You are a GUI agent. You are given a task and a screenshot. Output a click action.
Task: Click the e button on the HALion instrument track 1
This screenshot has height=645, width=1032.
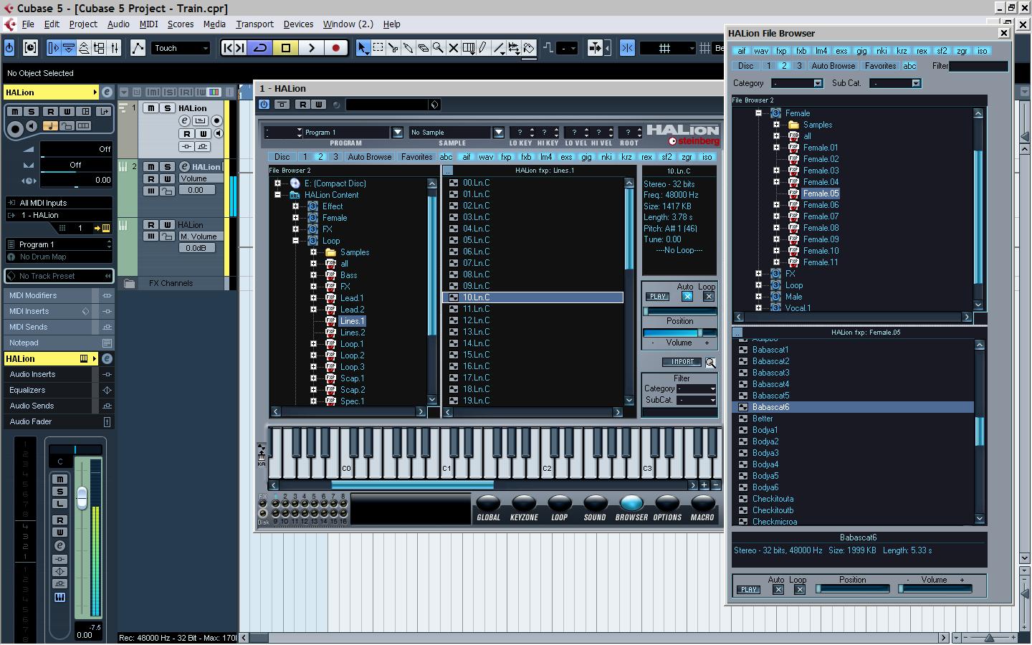pos(184,120)
